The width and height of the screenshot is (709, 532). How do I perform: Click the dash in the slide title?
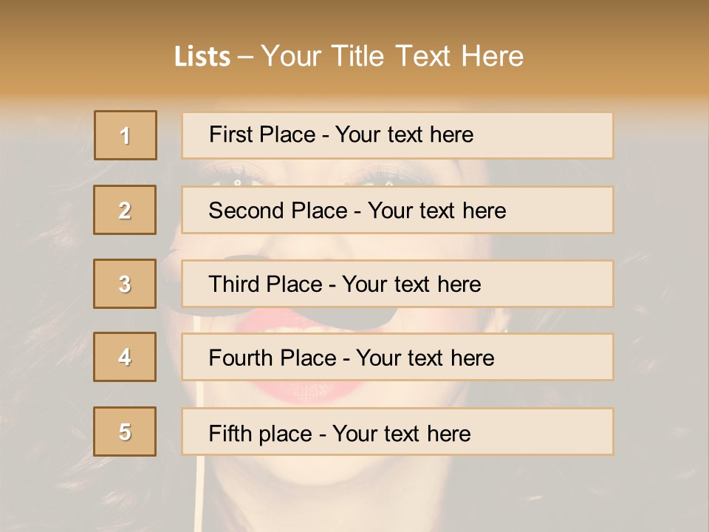[x=246, y=57]
